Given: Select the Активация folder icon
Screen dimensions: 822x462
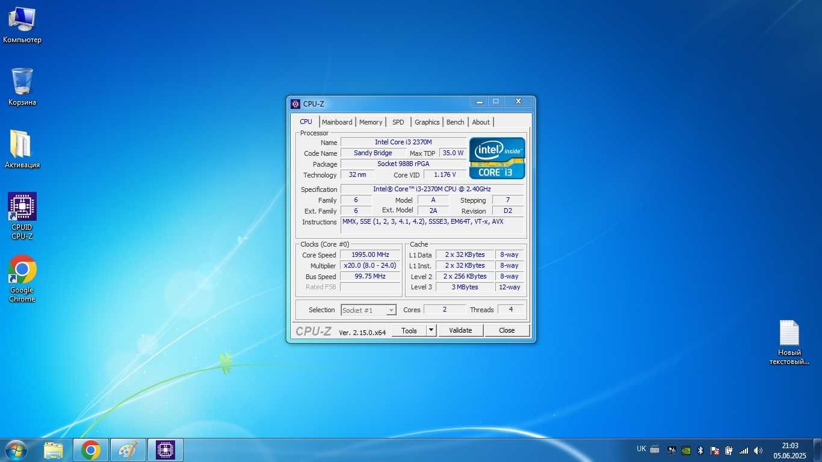Looking at the screenshot, I should click(22, 149).
